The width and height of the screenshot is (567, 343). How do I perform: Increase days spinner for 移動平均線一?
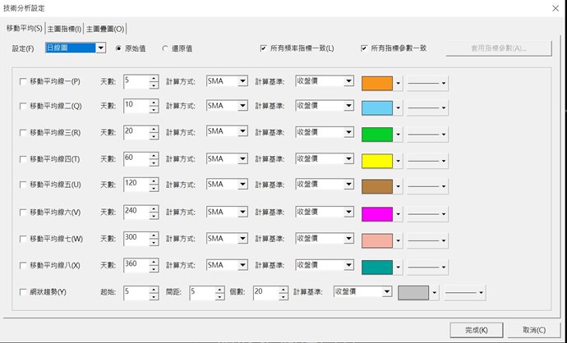tap(154, 78)
